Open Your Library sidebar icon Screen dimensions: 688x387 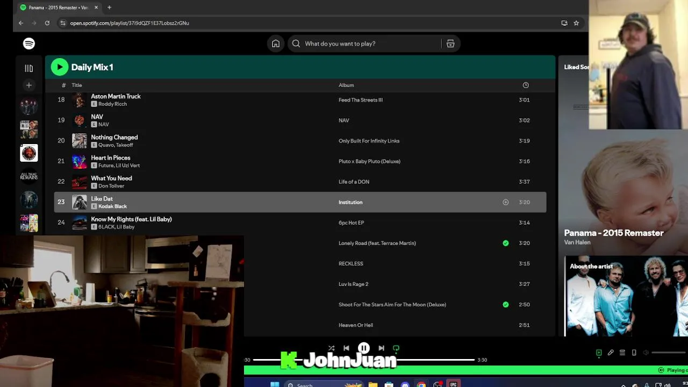point(29,68)
